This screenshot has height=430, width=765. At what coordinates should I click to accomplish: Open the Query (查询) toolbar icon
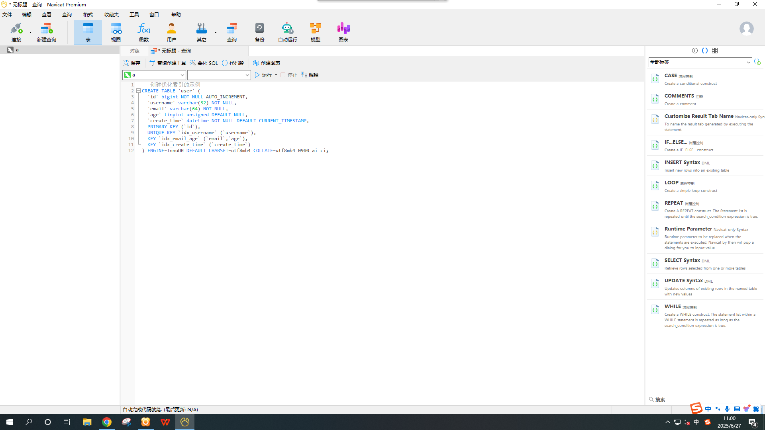(x=232, y=32)
